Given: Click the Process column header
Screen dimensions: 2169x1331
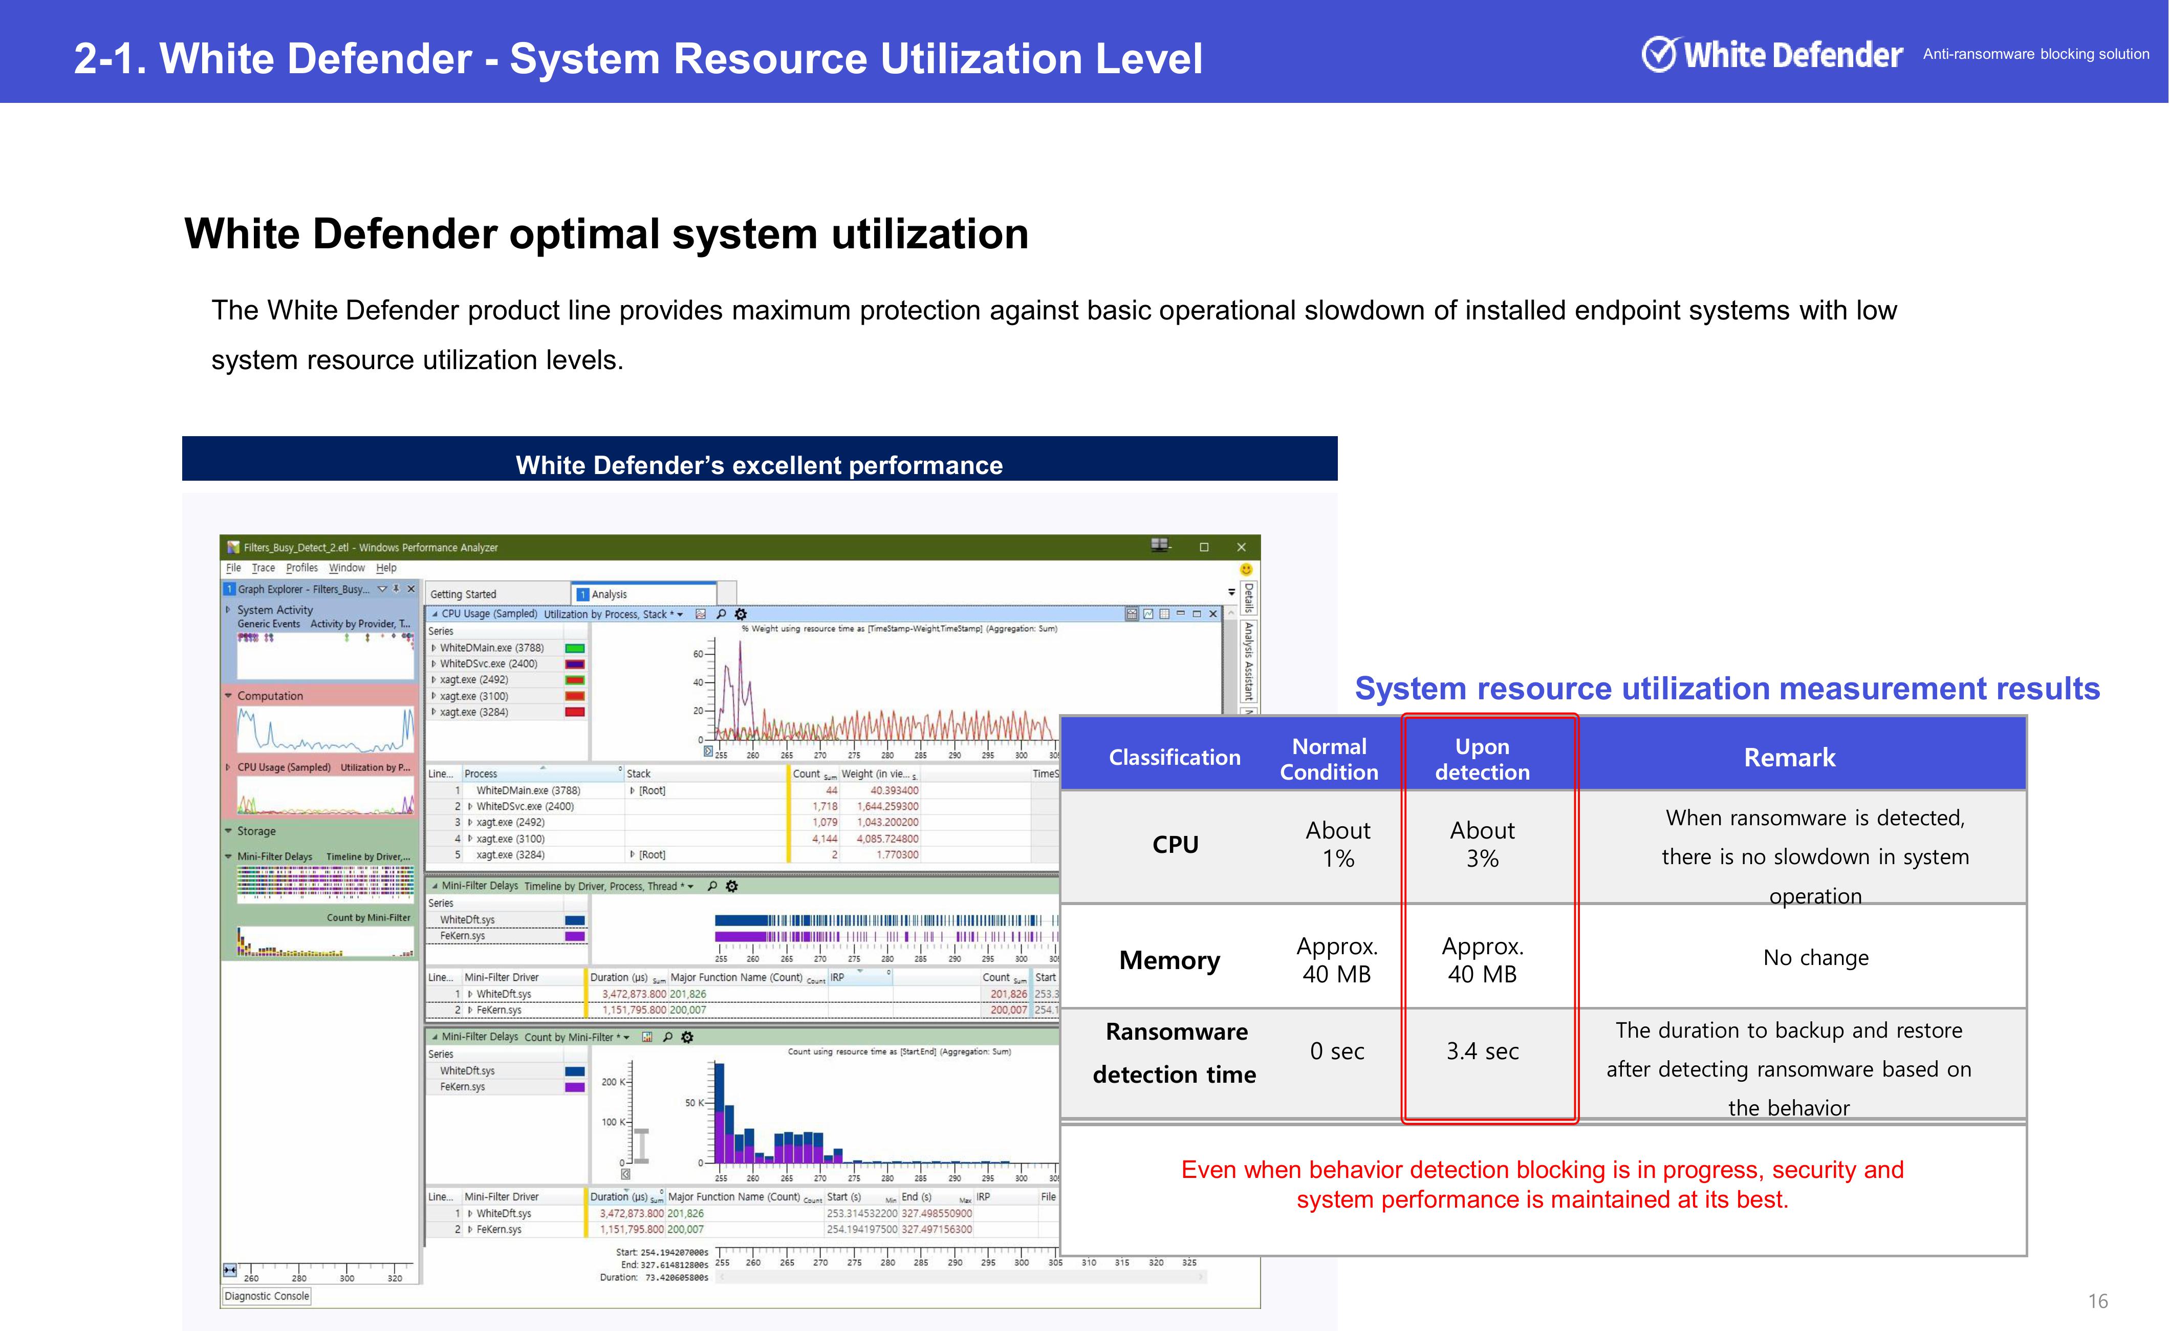Looking at the screenshot, I should (x=481, y=774).
